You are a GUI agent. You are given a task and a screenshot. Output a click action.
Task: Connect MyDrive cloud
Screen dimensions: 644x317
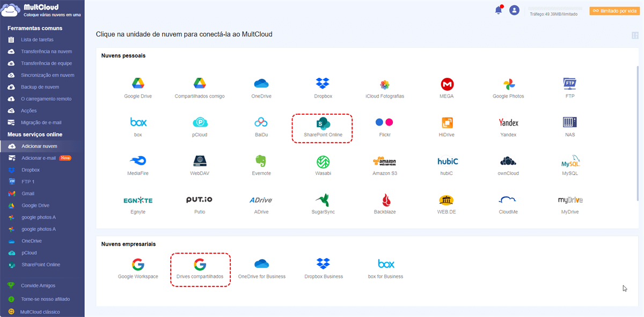pyautogui.click(x=570, y=204)
